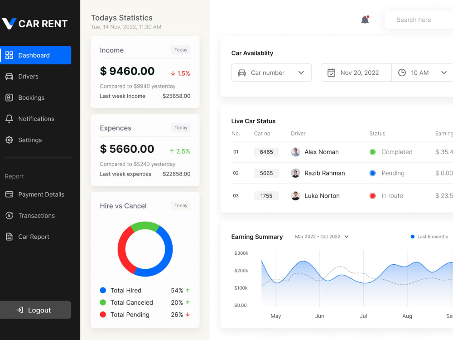
Task: Click the blue Pending status dot
Action: pos(372,173)
